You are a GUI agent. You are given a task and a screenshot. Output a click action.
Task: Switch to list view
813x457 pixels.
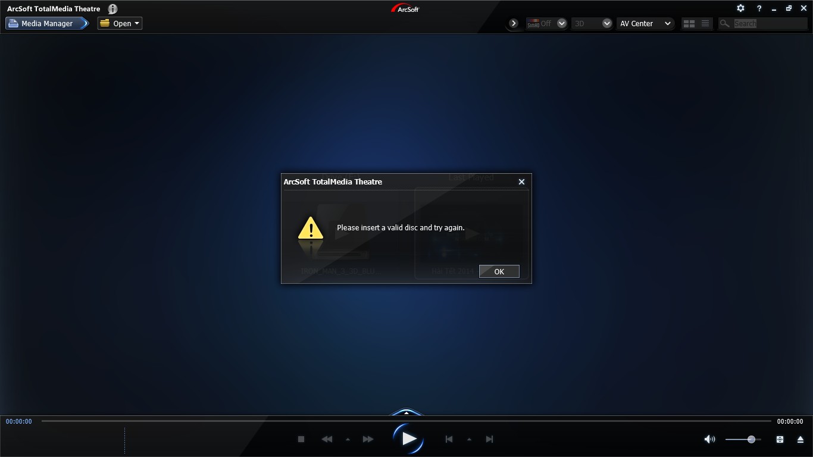click(x=705, y=23)
